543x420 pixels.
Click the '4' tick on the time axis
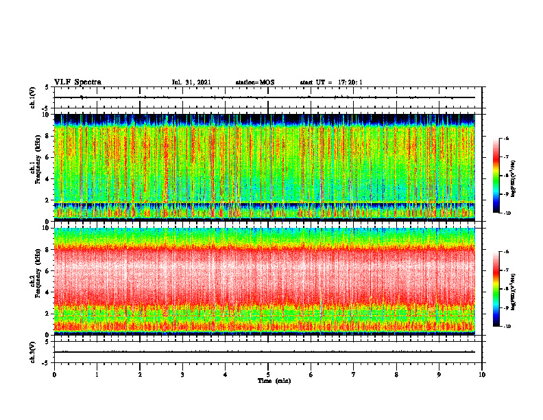[x=226, y=375]
